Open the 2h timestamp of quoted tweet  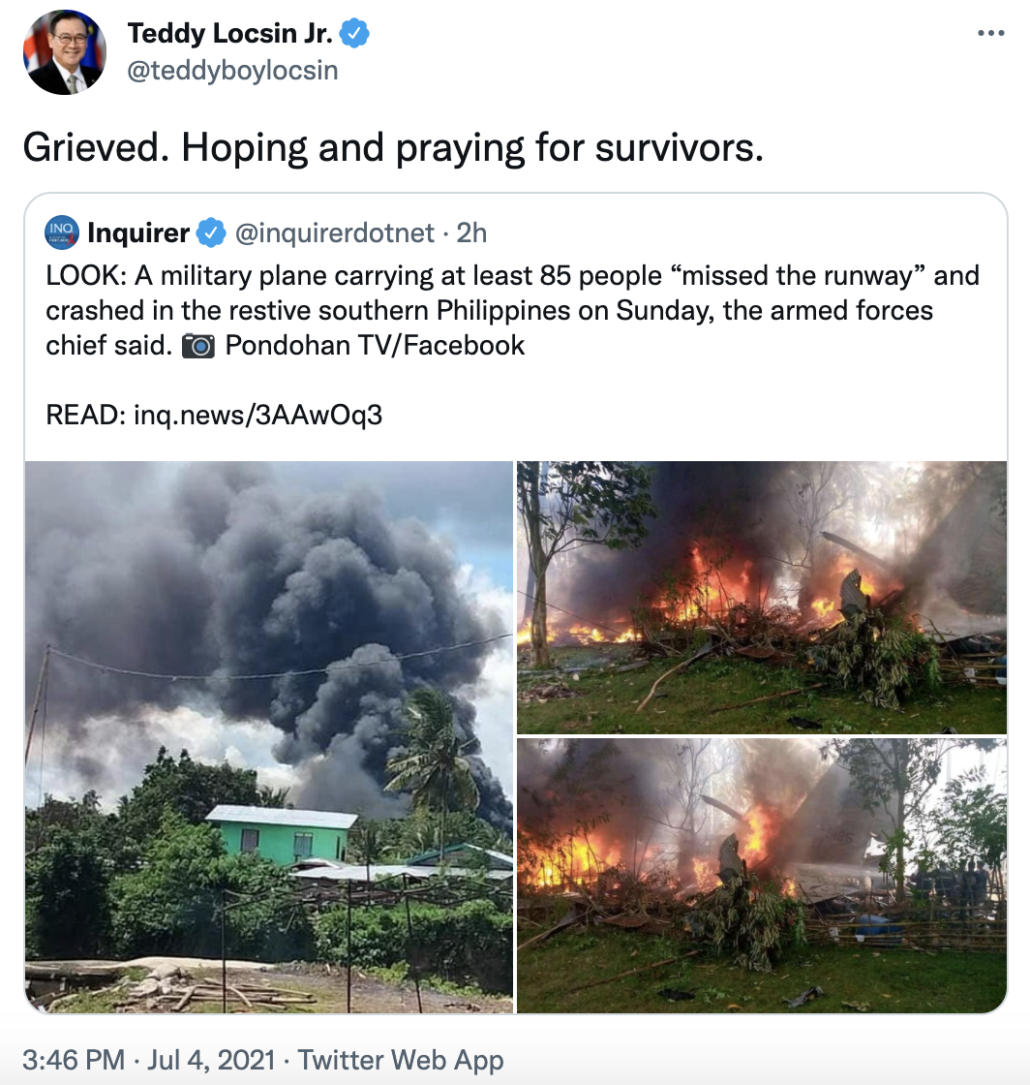[471, 233]
